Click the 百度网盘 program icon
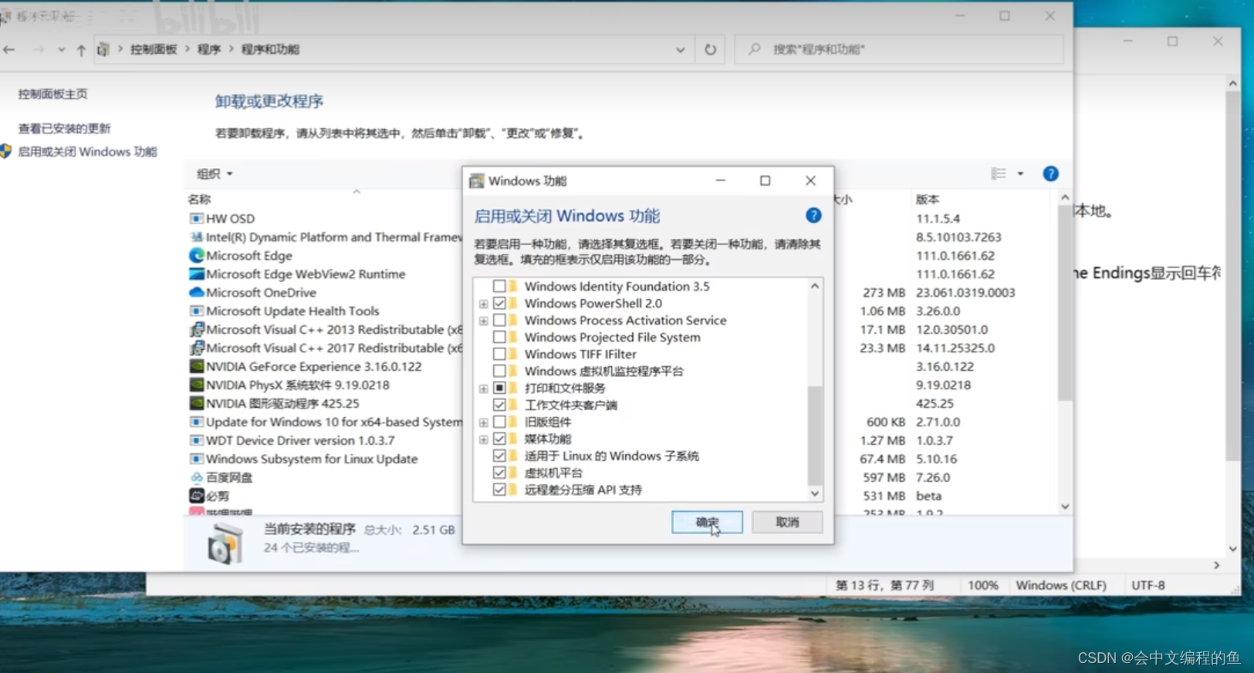The image size is (1254, 673). tap(197, 477)
